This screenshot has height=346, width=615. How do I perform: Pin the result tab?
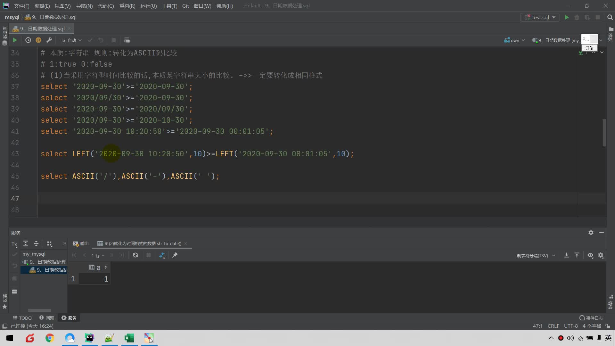point(175,255)
